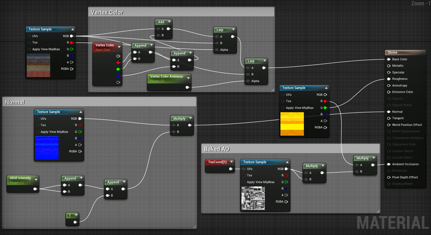Viewport: 431px width, 235px height.
Task: Open Vertex Color Ammoun param dropdown arrow
Action: (188, 78)
